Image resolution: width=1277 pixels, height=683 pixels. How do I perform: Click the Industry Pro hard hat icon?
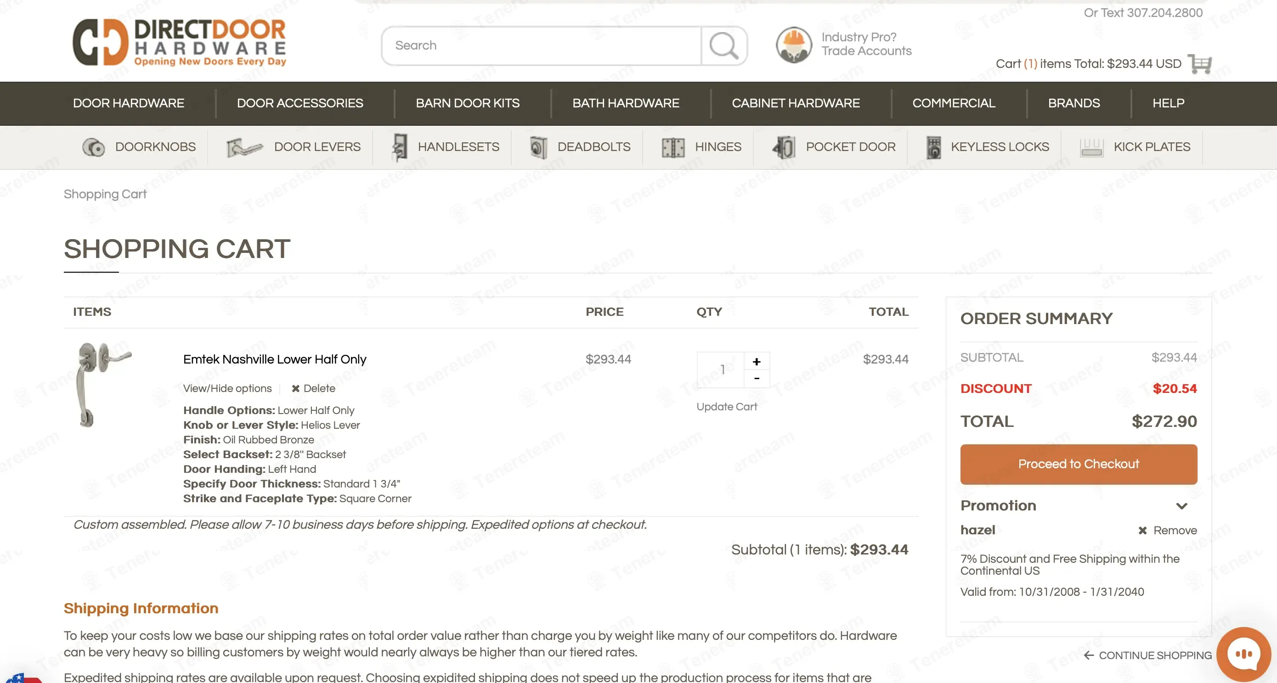click(x=794, y=45)
